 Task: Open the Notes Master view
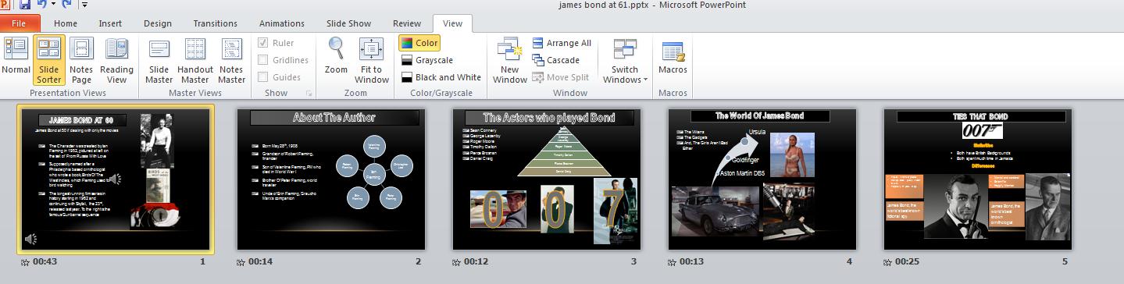(231, 59)
